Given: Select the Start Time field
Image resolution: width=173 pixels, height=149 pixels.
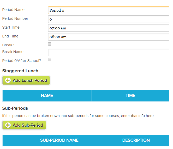Looking at the screenshot, I should [109, 28].
